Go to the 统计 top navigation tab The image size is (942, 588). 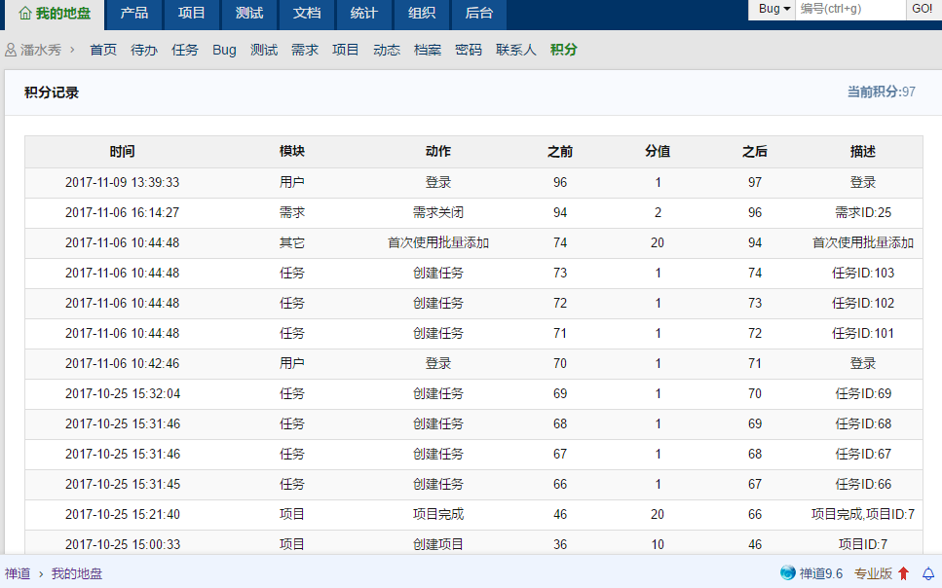(x=364, y=14)
